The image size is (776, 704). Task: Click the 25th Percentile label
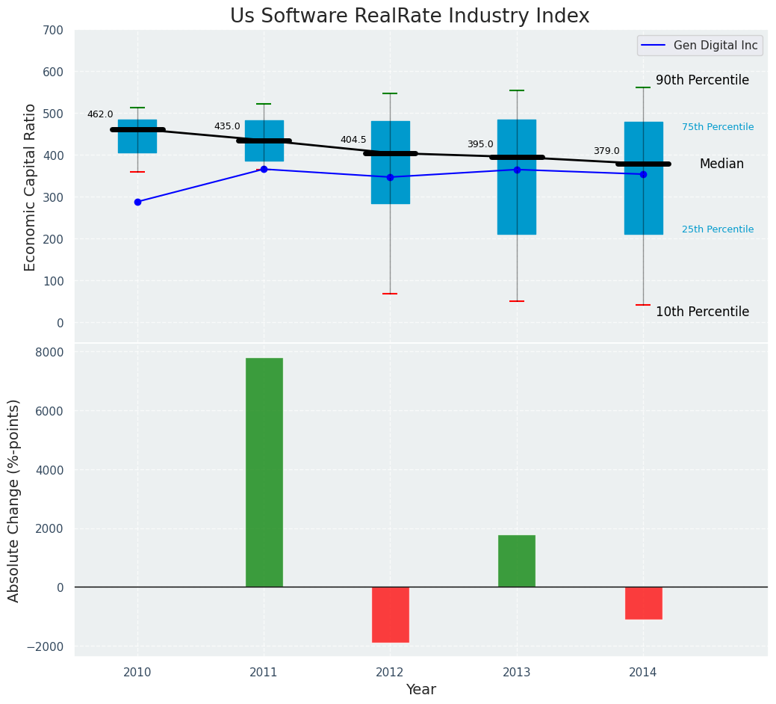718,229
